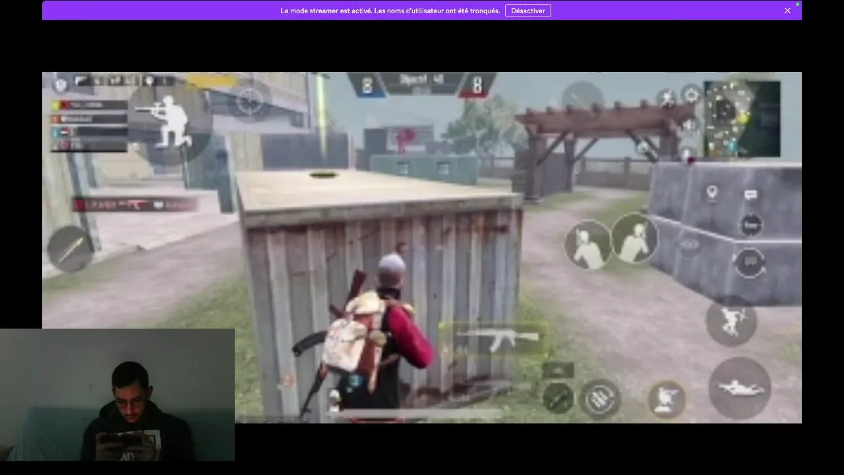The height and width of the screenshot is (475, 844).
Task: Tap the melee knife button
Action: pos(558,398)
